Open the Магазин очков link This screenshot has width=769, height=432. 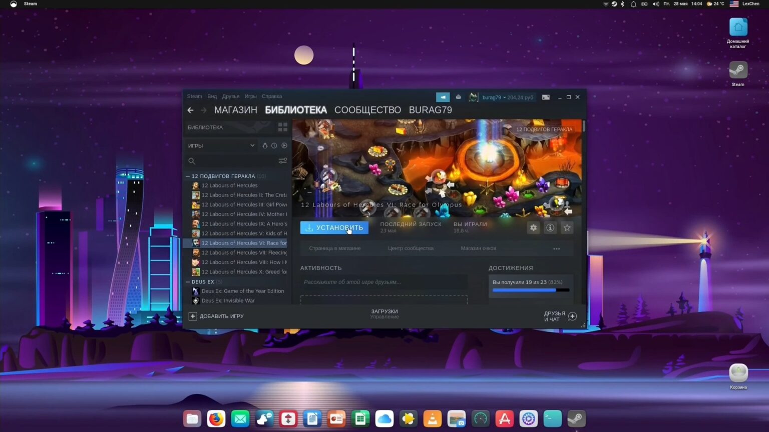(479, 248)
